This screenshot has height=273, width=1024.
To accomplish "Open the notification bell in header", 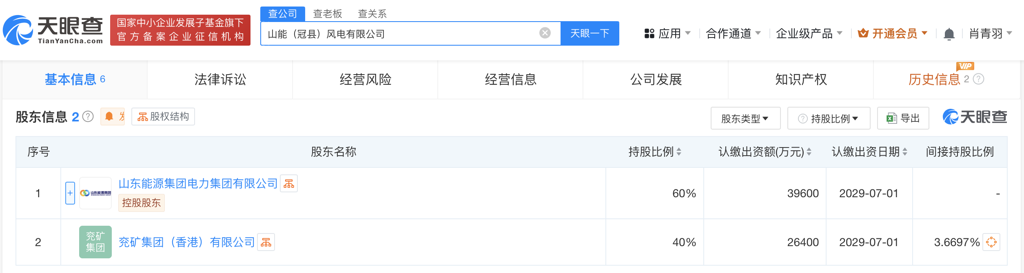I will (x=949, y=34).
